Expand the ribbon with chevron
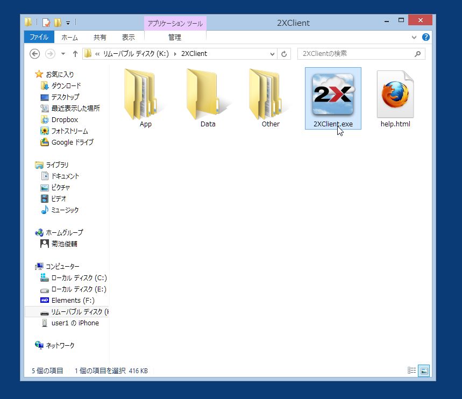 414,37
